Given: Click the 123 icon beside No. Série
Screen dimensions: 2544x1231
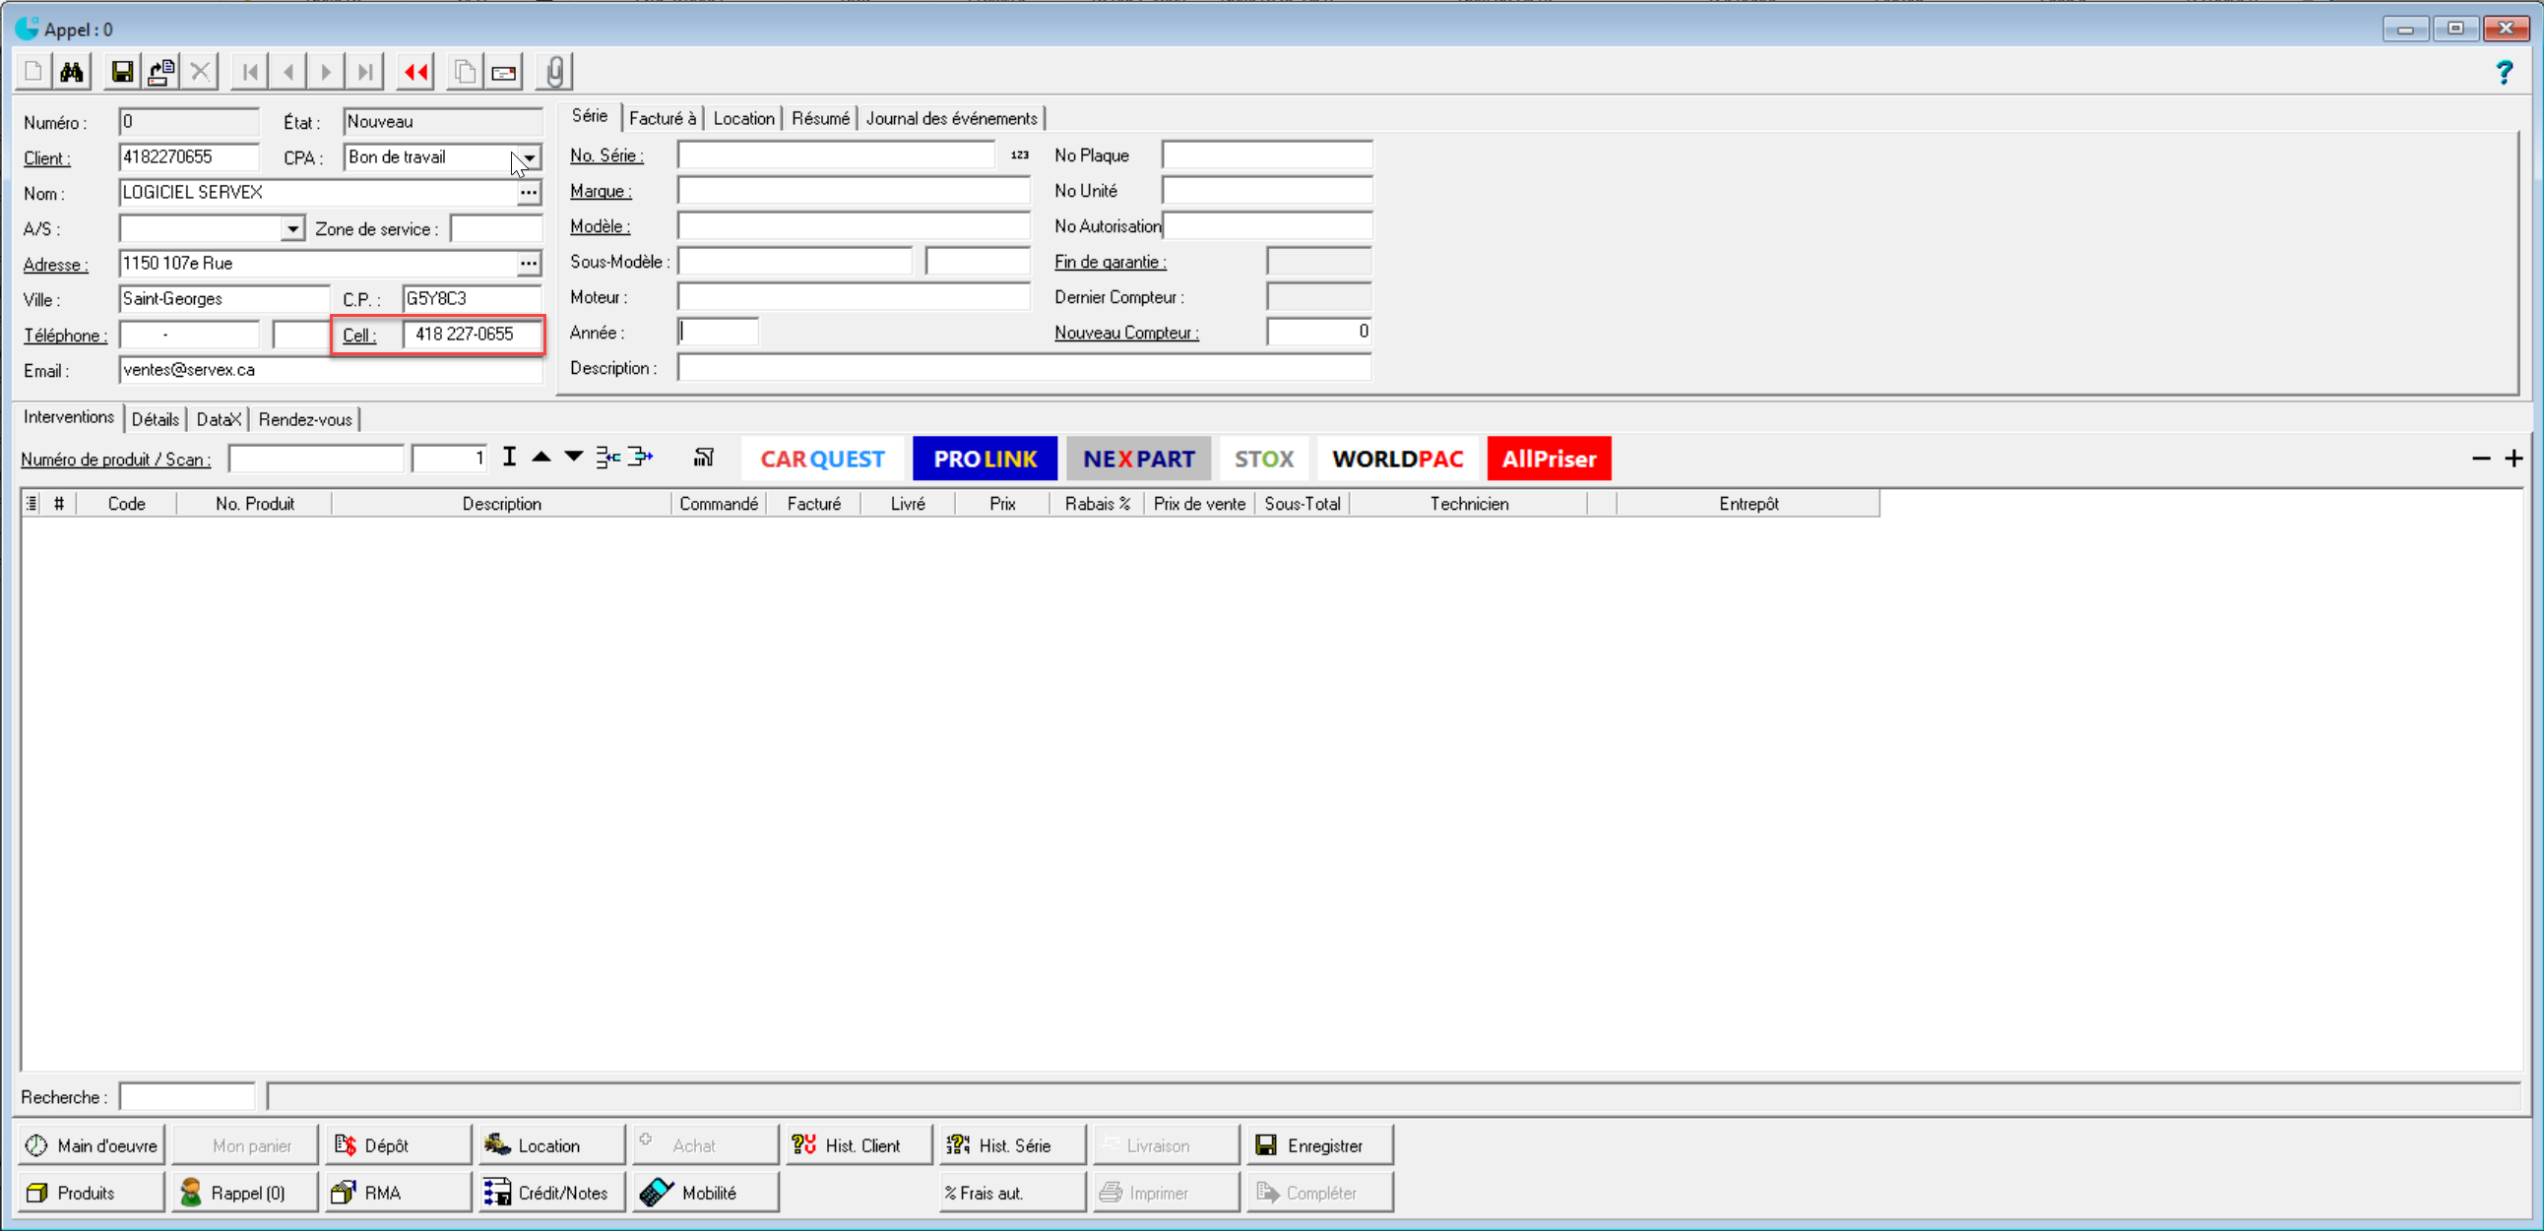Looking at the screenshot, I should tap(1019, 155).
